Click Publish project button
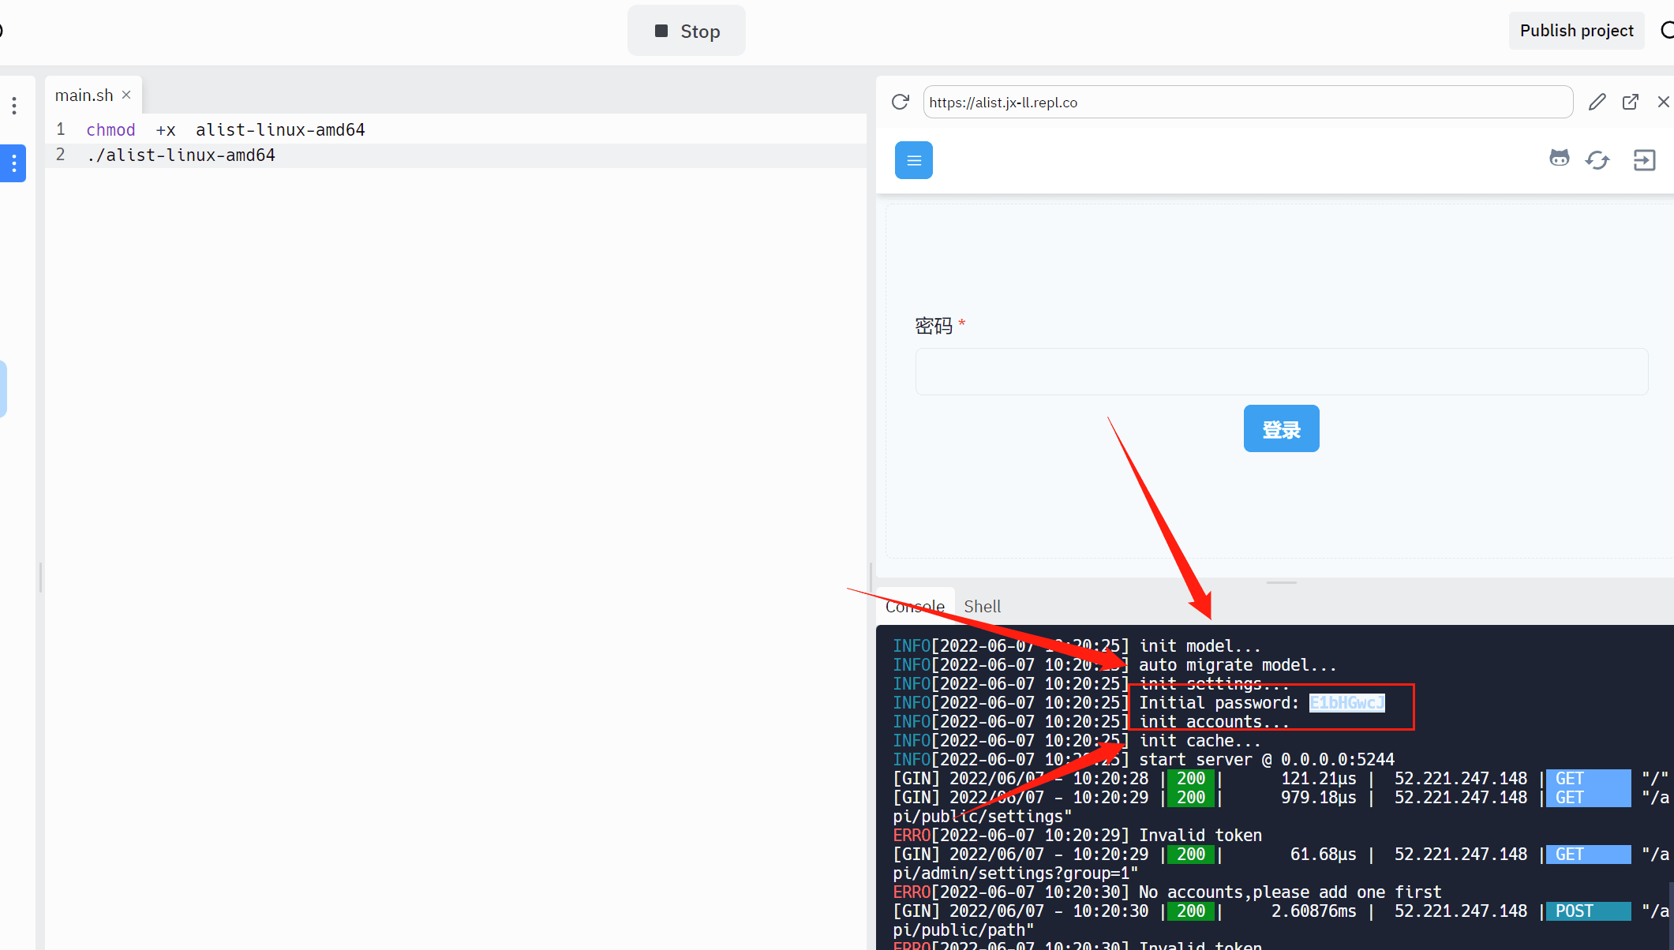This screenshot has width=1674, height=950. tap(1576, 31)
